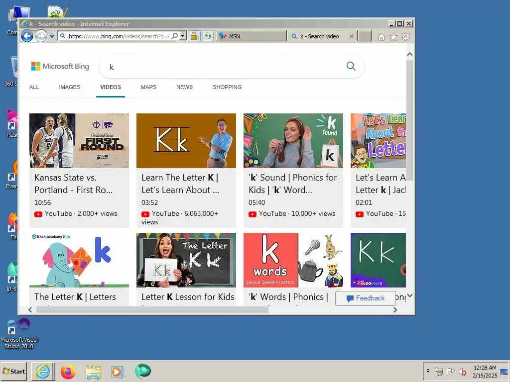510x382 pixels.
Task: Select the IMAGES search tab
Action: point(70,87)
